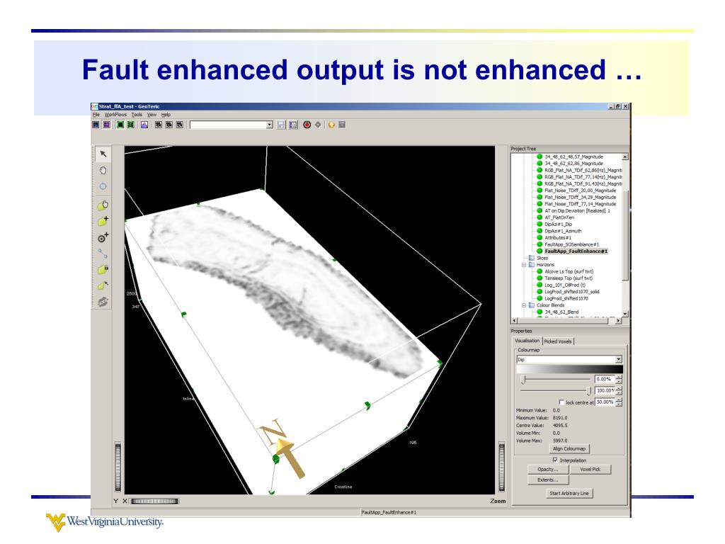The height and width of the screenshot is (544, 725).
Task: Toggle the Interpolation checkbox
Action: point(554,459)
